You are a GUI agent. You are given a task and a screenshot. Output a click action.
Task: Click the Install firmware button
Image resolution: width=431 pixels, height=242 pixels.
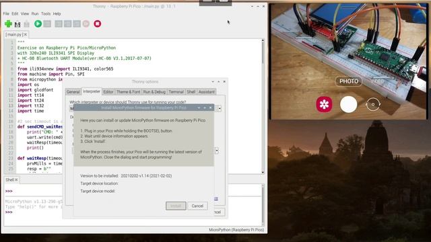click(176, 206)
